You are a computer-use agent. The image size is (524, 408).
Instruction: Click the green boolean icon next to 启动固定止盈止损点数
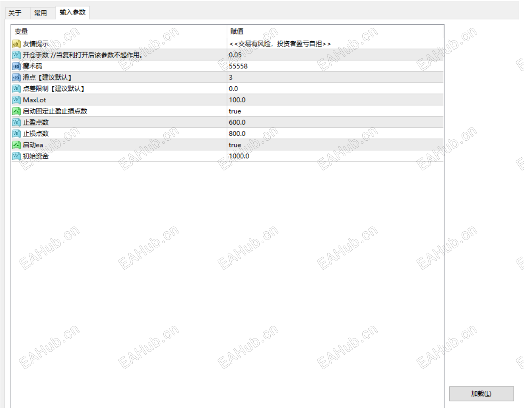pyautogui.click(x=16, y=111)
